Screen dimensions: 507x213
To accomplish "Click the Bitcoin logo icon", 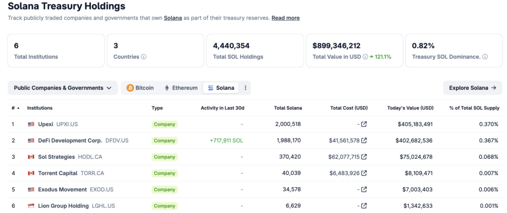I will click(130, 88).
